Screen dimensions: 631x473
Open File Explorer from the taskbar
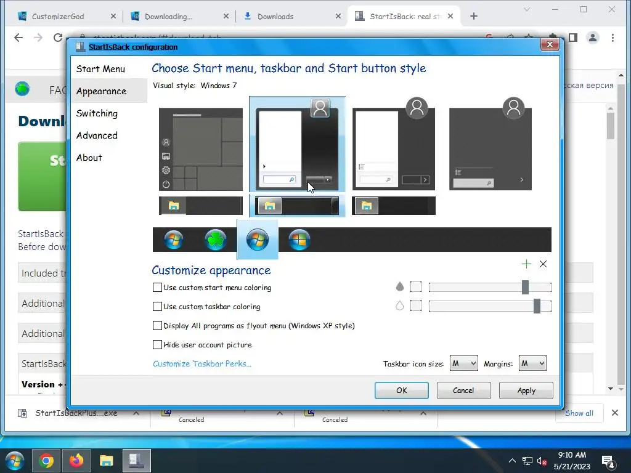point(106,461)
